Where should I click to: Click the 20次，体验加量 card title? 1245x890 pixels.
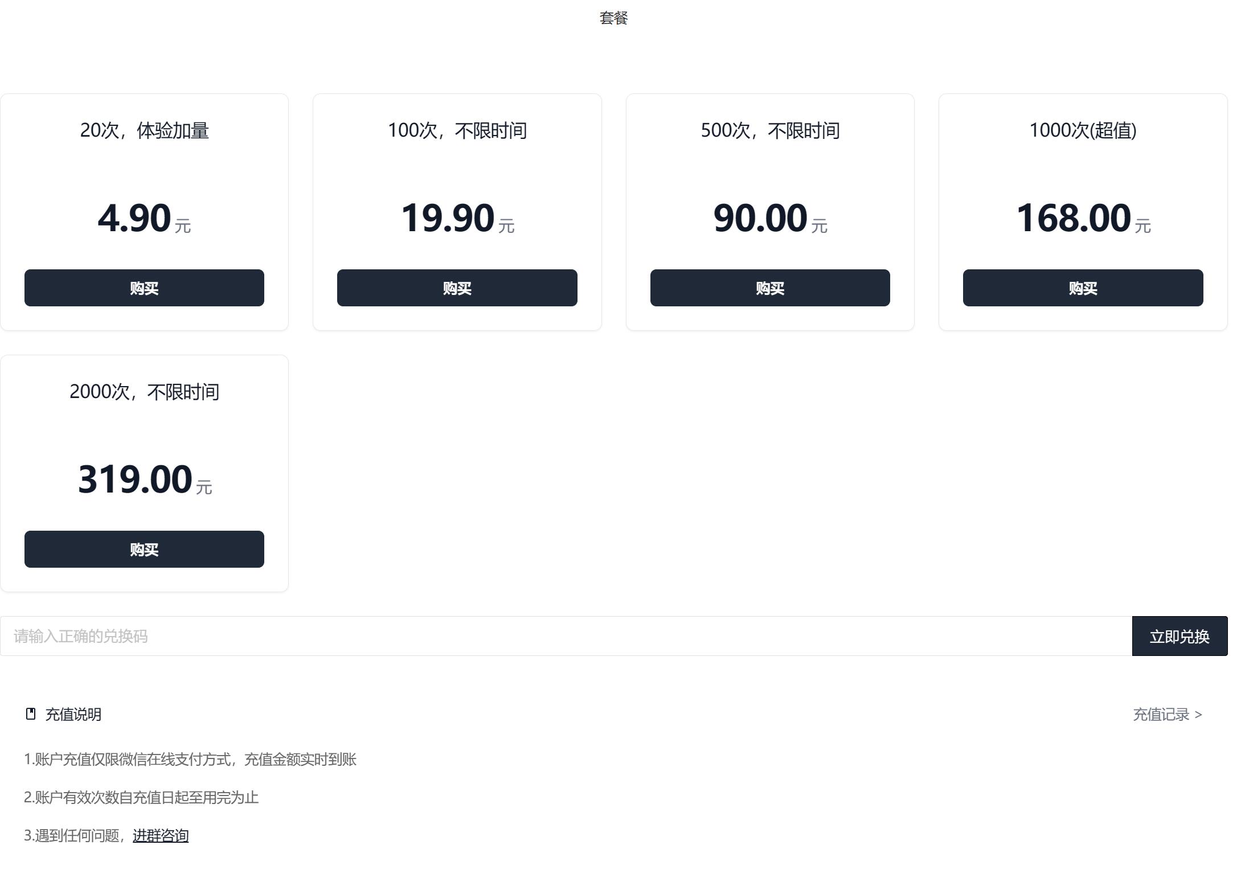[144, 130]
